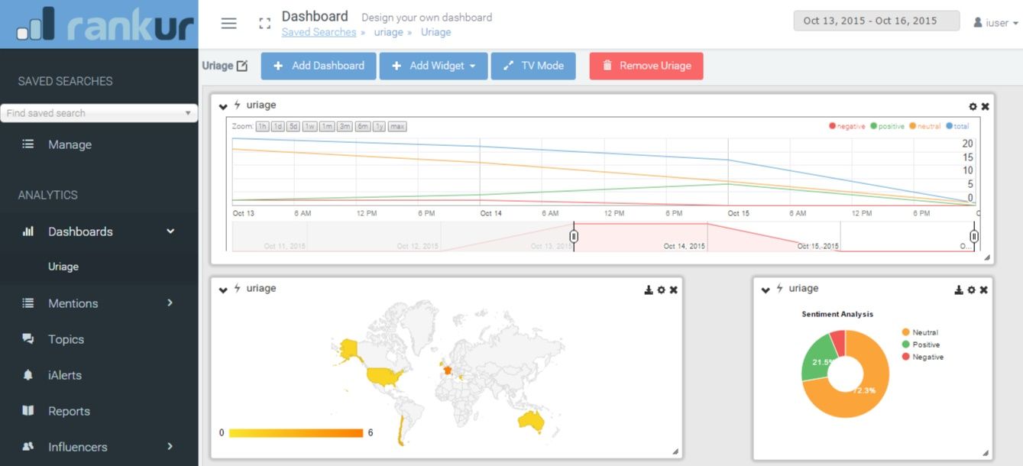Click left range handle on timeline navigator
Viewport: 1023px width, 466px height.
pyautogui.click(x=574, y=236)
